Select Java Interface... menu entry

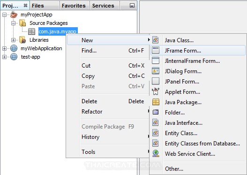coord(198,123)
